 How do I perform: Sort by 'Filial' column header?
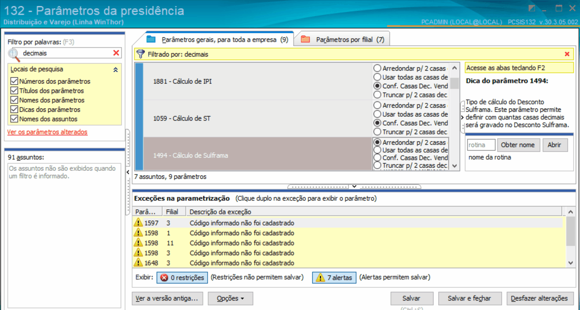click(x=174, y=212)
